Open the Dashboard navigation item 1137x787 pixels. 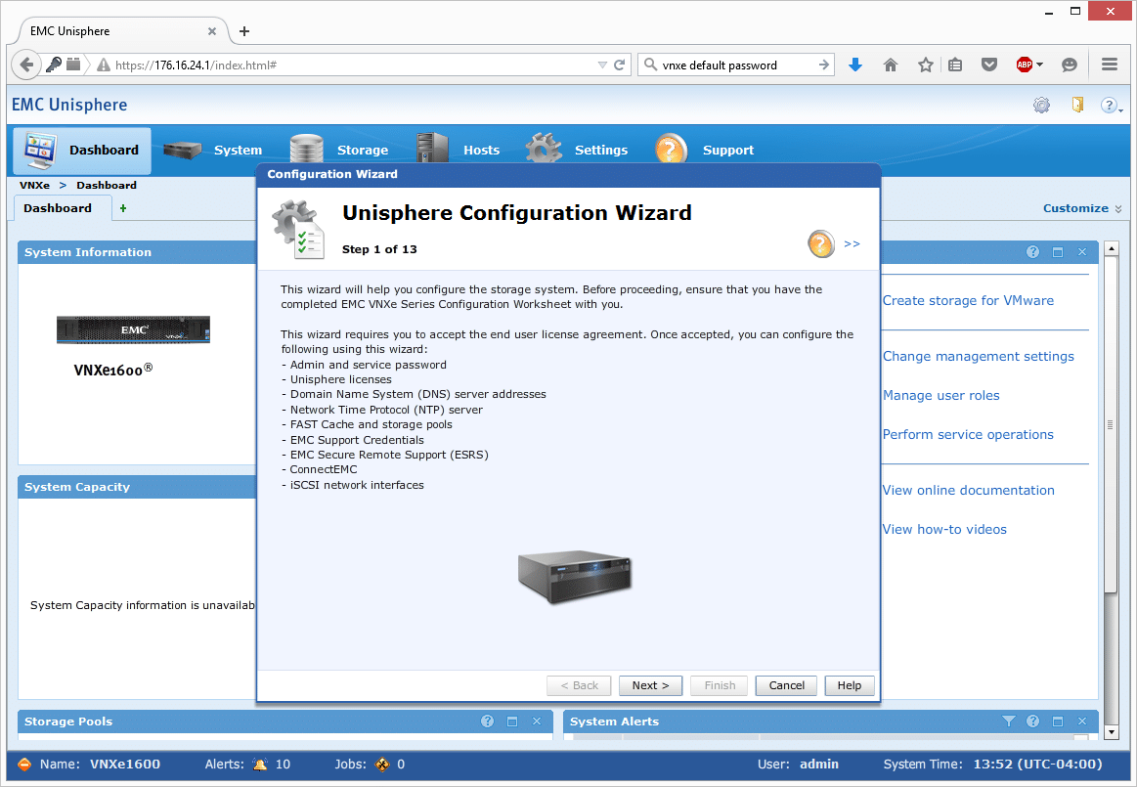pyautogui.click(x=82, y=151)
